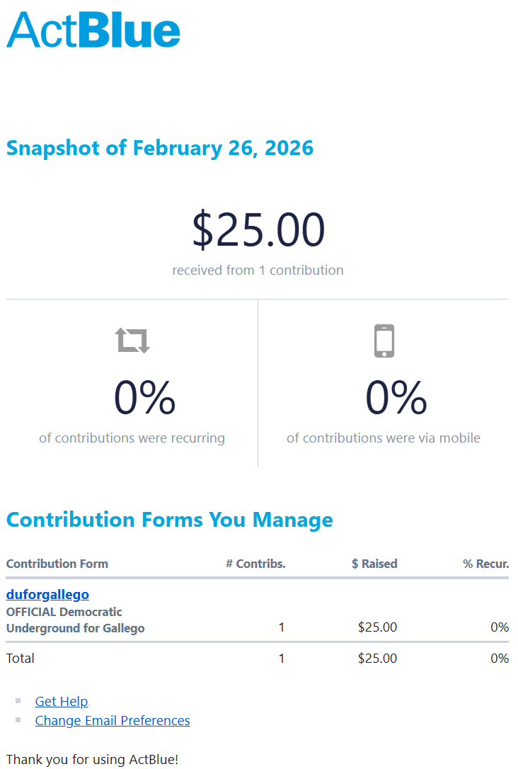Image resolution: width=518 pixels, height=769 pixels.
Task: Click the Thank you for using ActBlue text
Action: (x=93, y=759)
